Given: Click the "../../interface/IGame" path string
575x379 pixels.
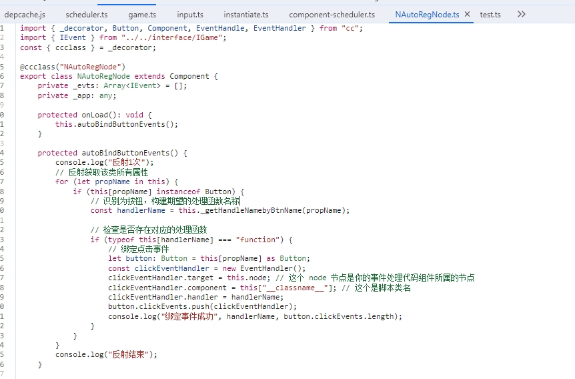Looking at the screenshot, I should pyautogui.click(x=171, y=38).
